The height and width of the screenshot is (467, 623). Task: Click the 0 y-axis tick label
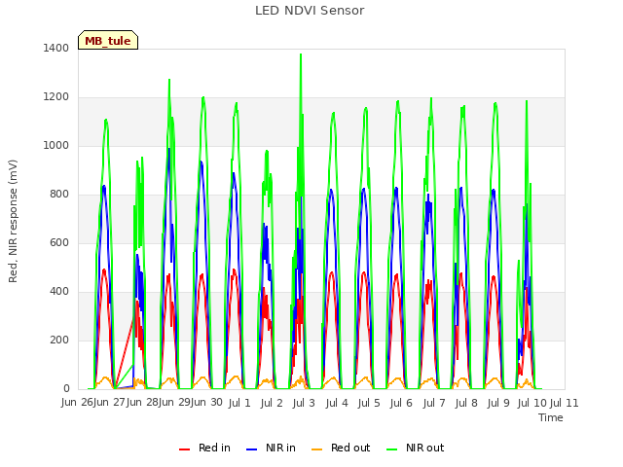tap(66, 389)
